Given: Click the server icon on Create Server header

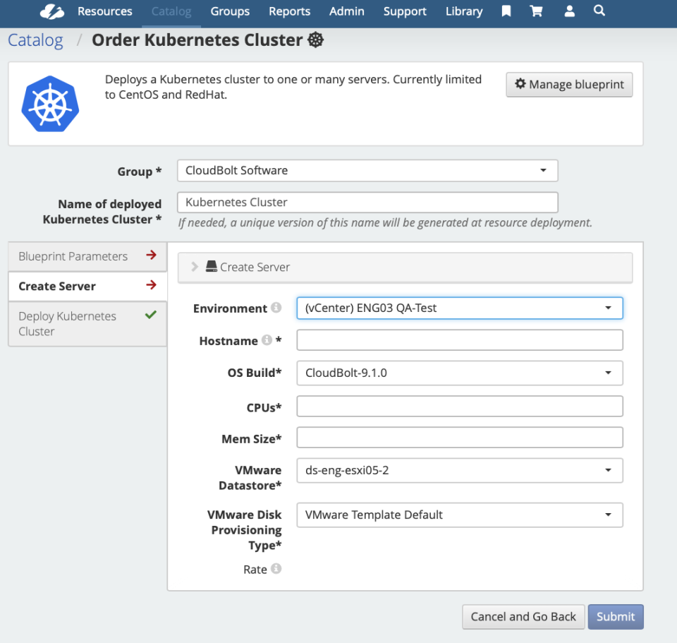Looking at the screenshot, I should [x=212, y=267].
